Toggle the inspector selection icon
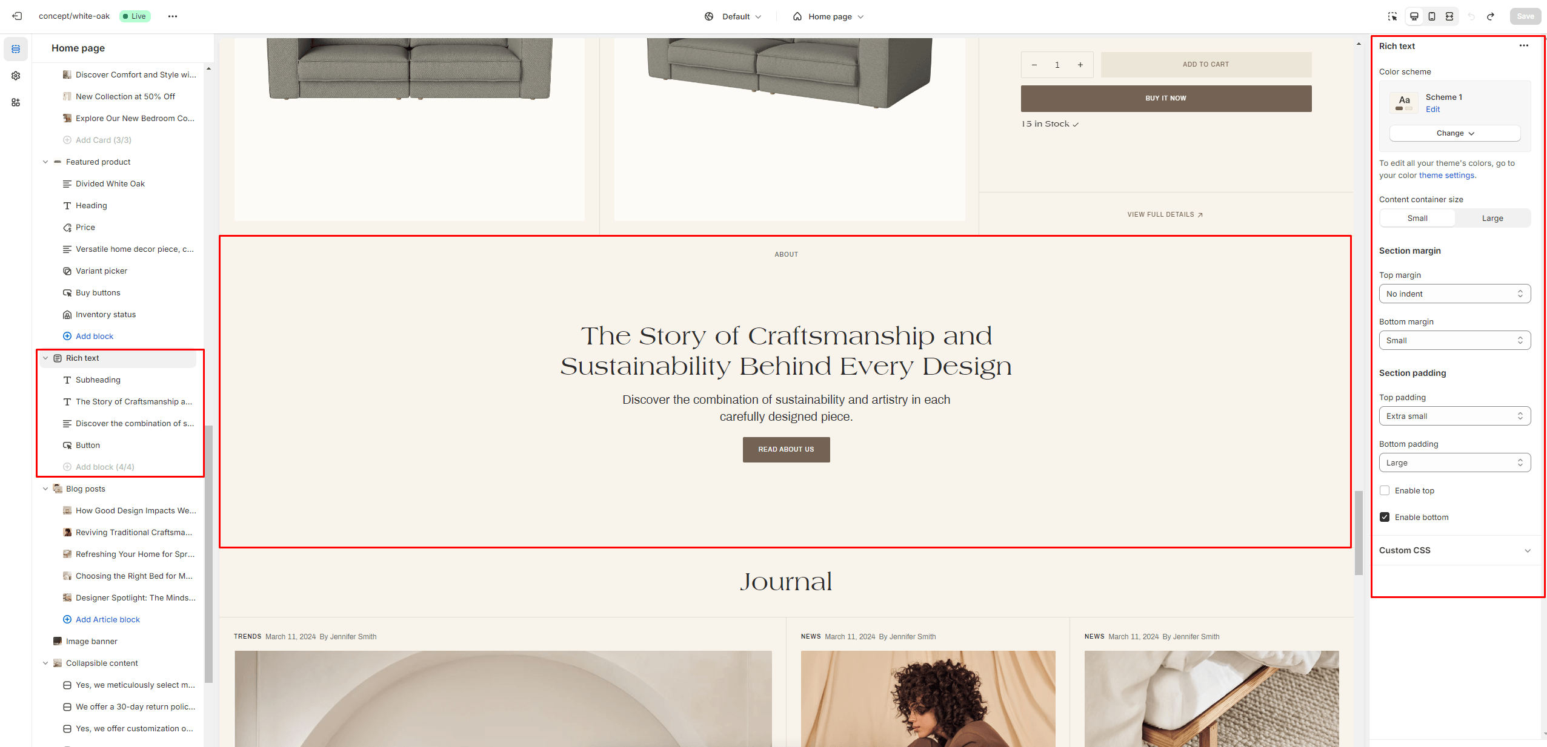The image size is (1547, 747). pyautogui.click(x=1392, y=16)
